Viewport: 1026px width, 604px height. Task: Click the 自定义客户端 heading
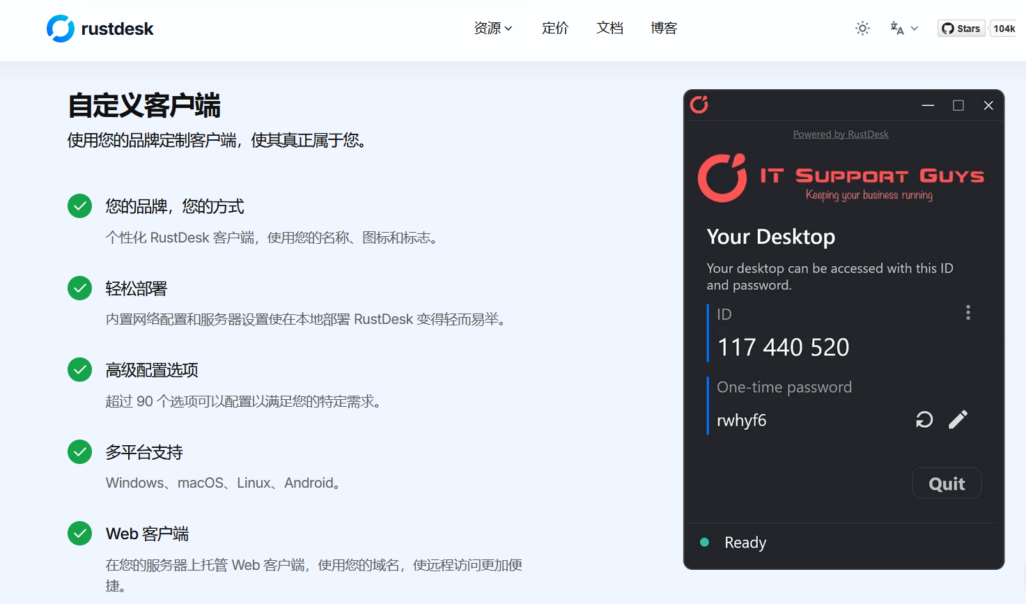pos(144,106)
